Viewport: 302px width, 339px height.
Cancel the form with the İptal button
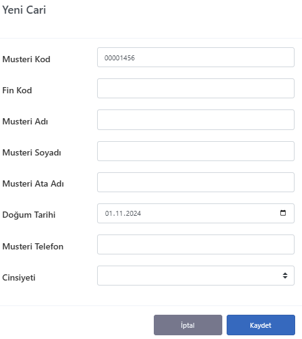coord(188,325)
